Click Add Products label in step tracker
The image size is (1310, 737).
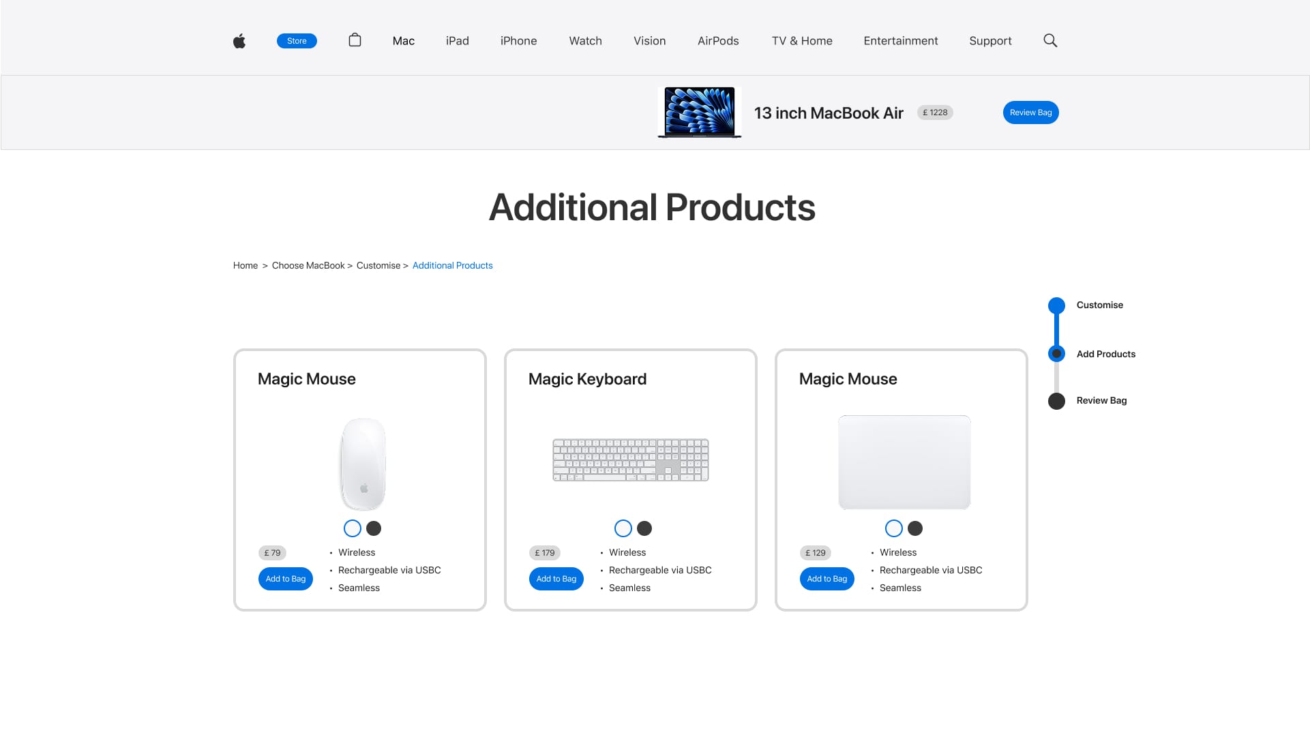pos(1106,354)
